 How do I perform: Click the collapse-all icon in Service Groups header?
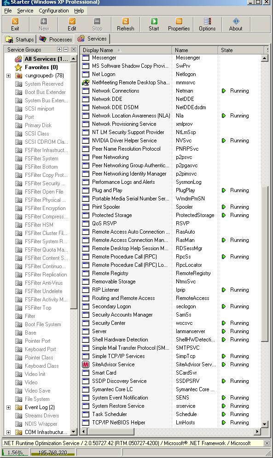click(x=66, y=49)
